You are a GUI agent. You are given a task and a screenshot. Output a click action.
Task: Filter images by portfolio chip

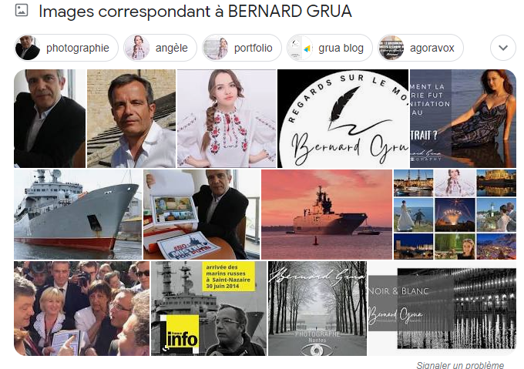click(x=242, y=48)
